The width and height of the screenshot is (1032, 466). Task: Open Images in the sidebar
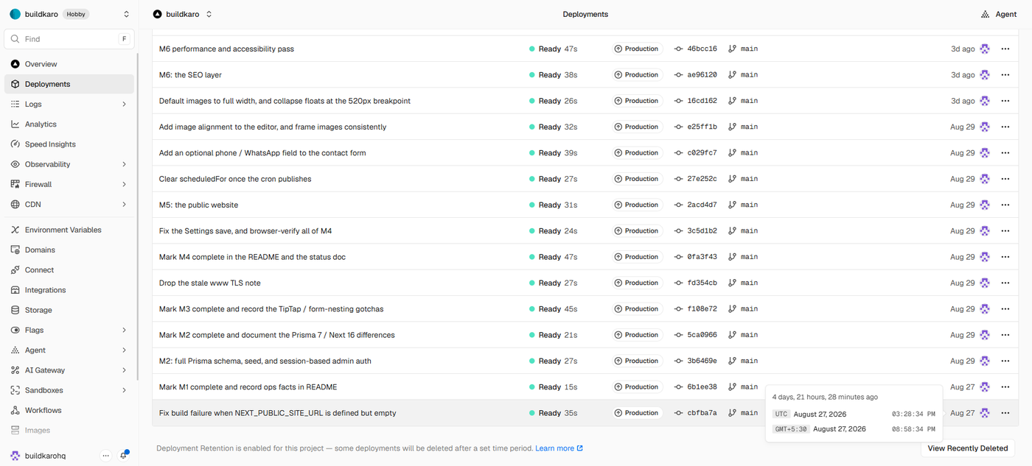coord(69,430)
